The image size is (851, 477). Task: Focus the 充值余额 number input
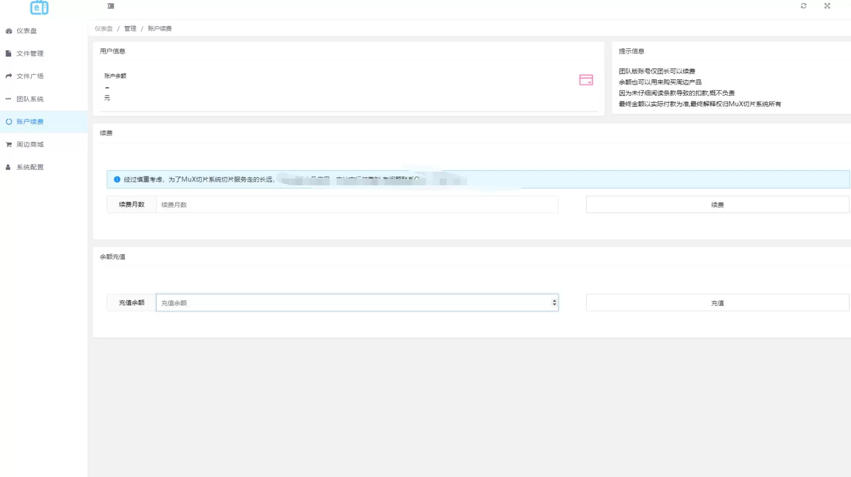coord(352,303)
